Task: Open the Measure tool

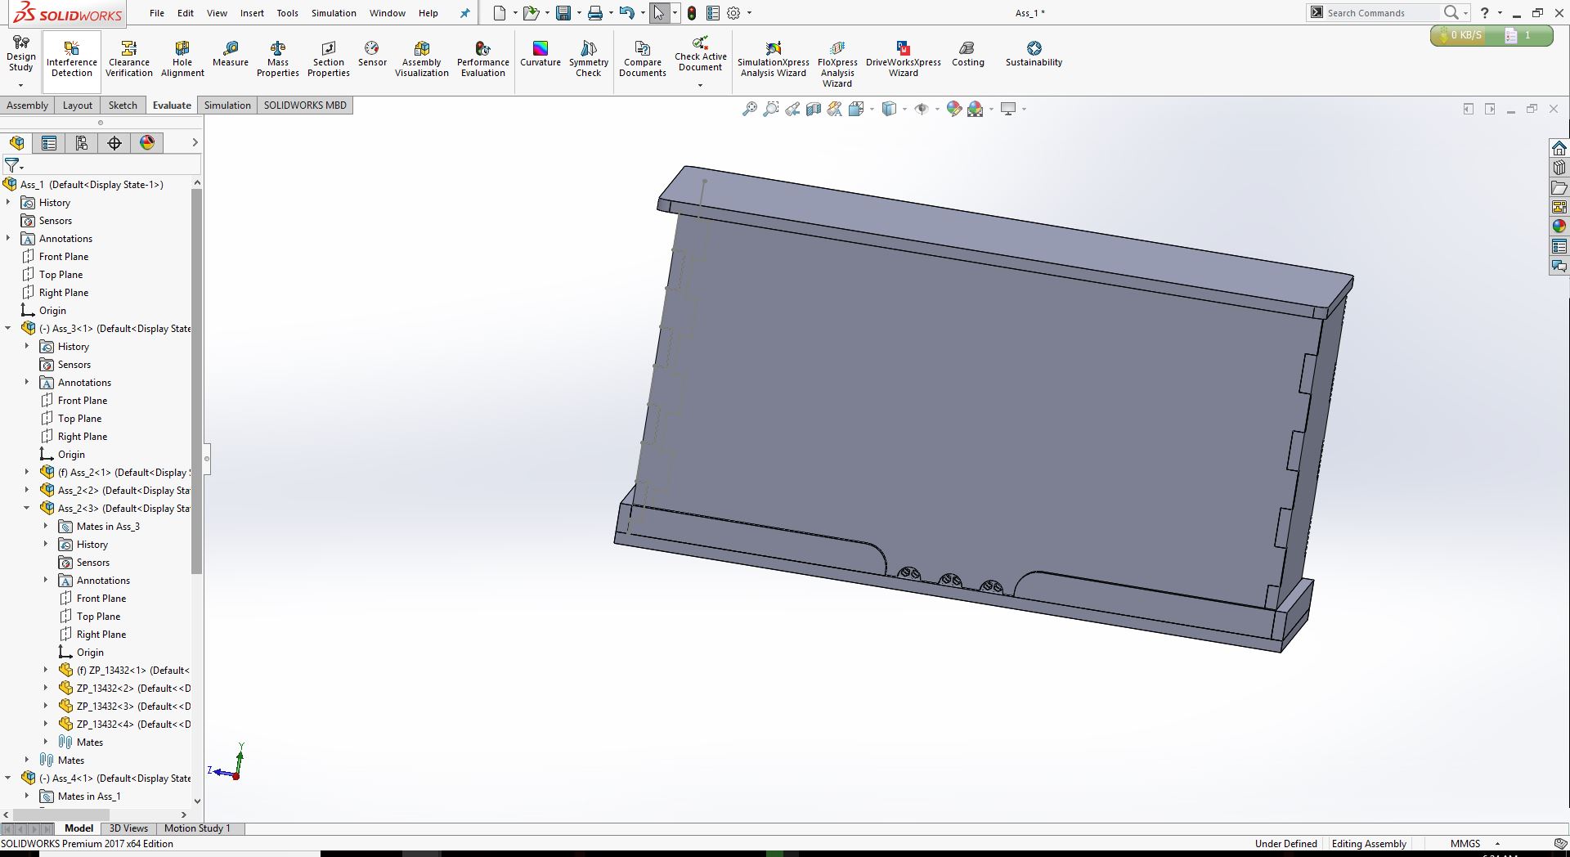Action: click(x=230, y=54)
